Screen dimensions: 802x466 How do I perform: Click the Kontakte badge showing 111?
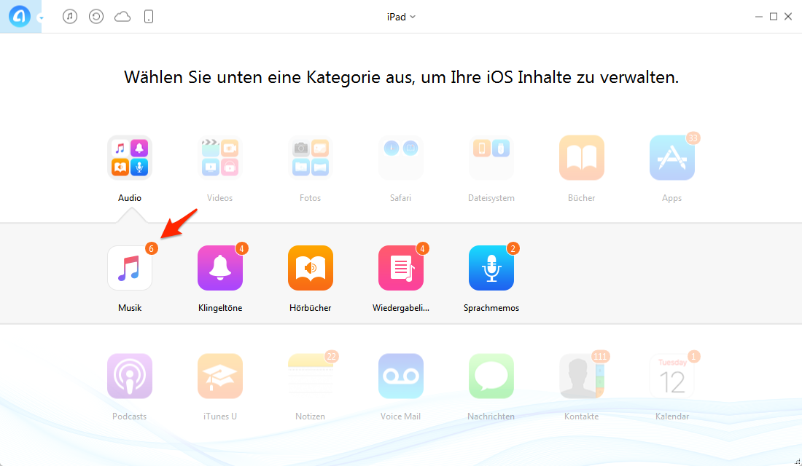pyautogui.click(x=600, y=357)
